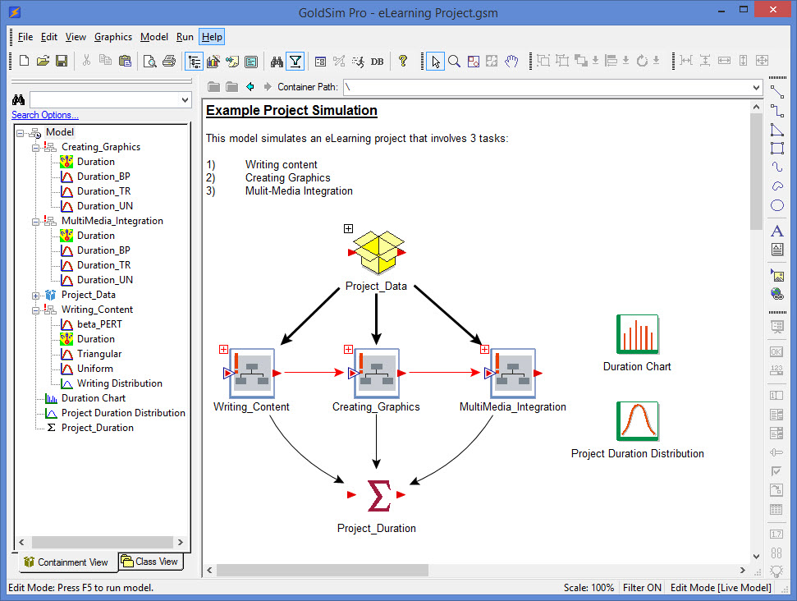
Task: Open Print Preview
Action: [x=152, y=62]
